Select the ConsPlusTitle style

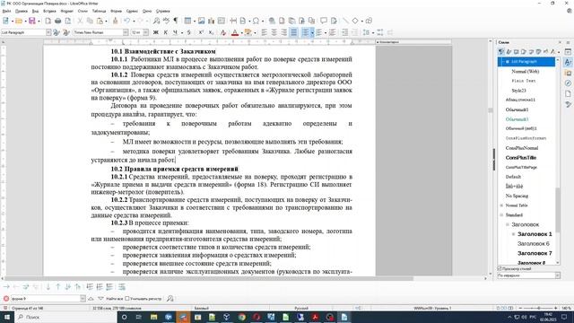[520, 158]
